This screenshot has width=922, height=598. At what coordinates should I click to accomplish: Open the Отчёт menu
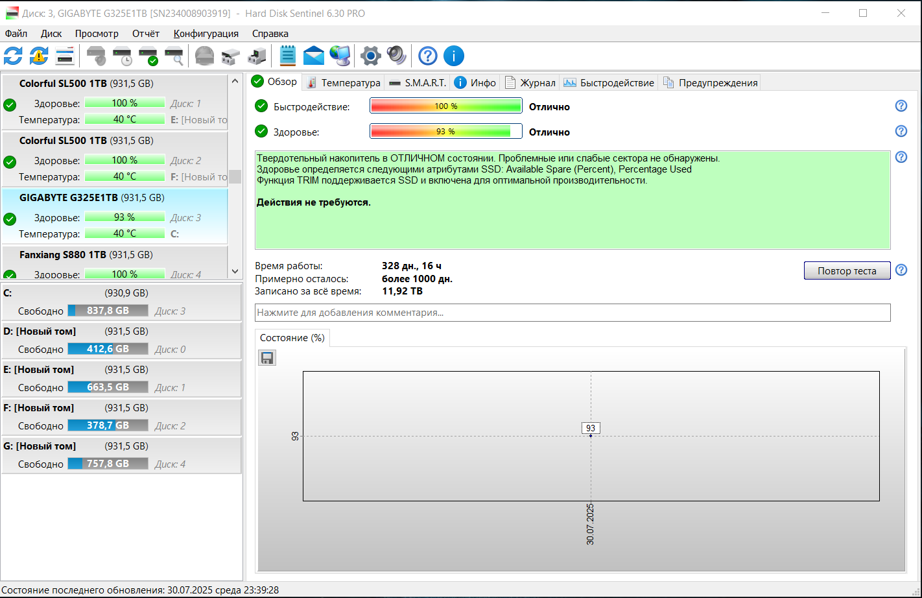tap(146, 34)
